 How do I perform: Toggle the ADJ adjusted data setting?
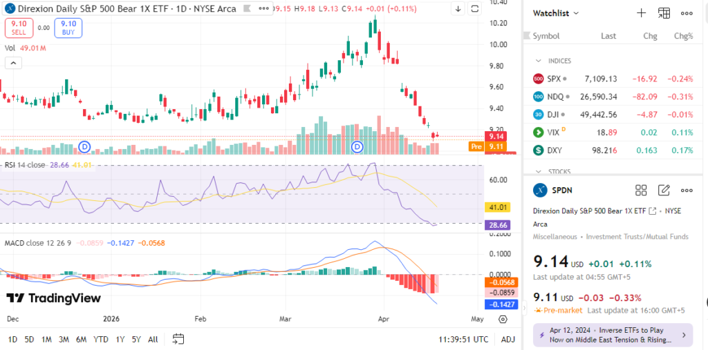508,340
